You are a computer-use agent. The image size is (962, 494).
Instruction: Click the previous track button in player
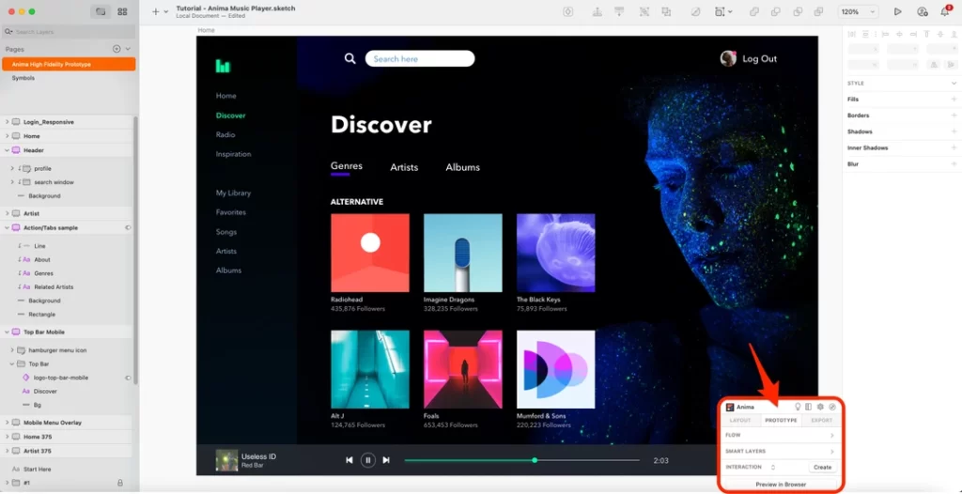pos(349,460)
